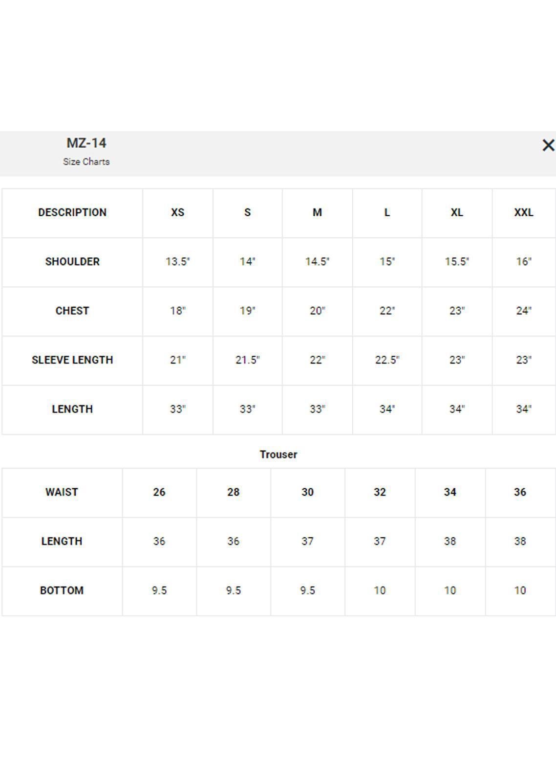556x775 pixels.
Task: Select the 14.5" shoulder value for M
Action: point(317,262)
